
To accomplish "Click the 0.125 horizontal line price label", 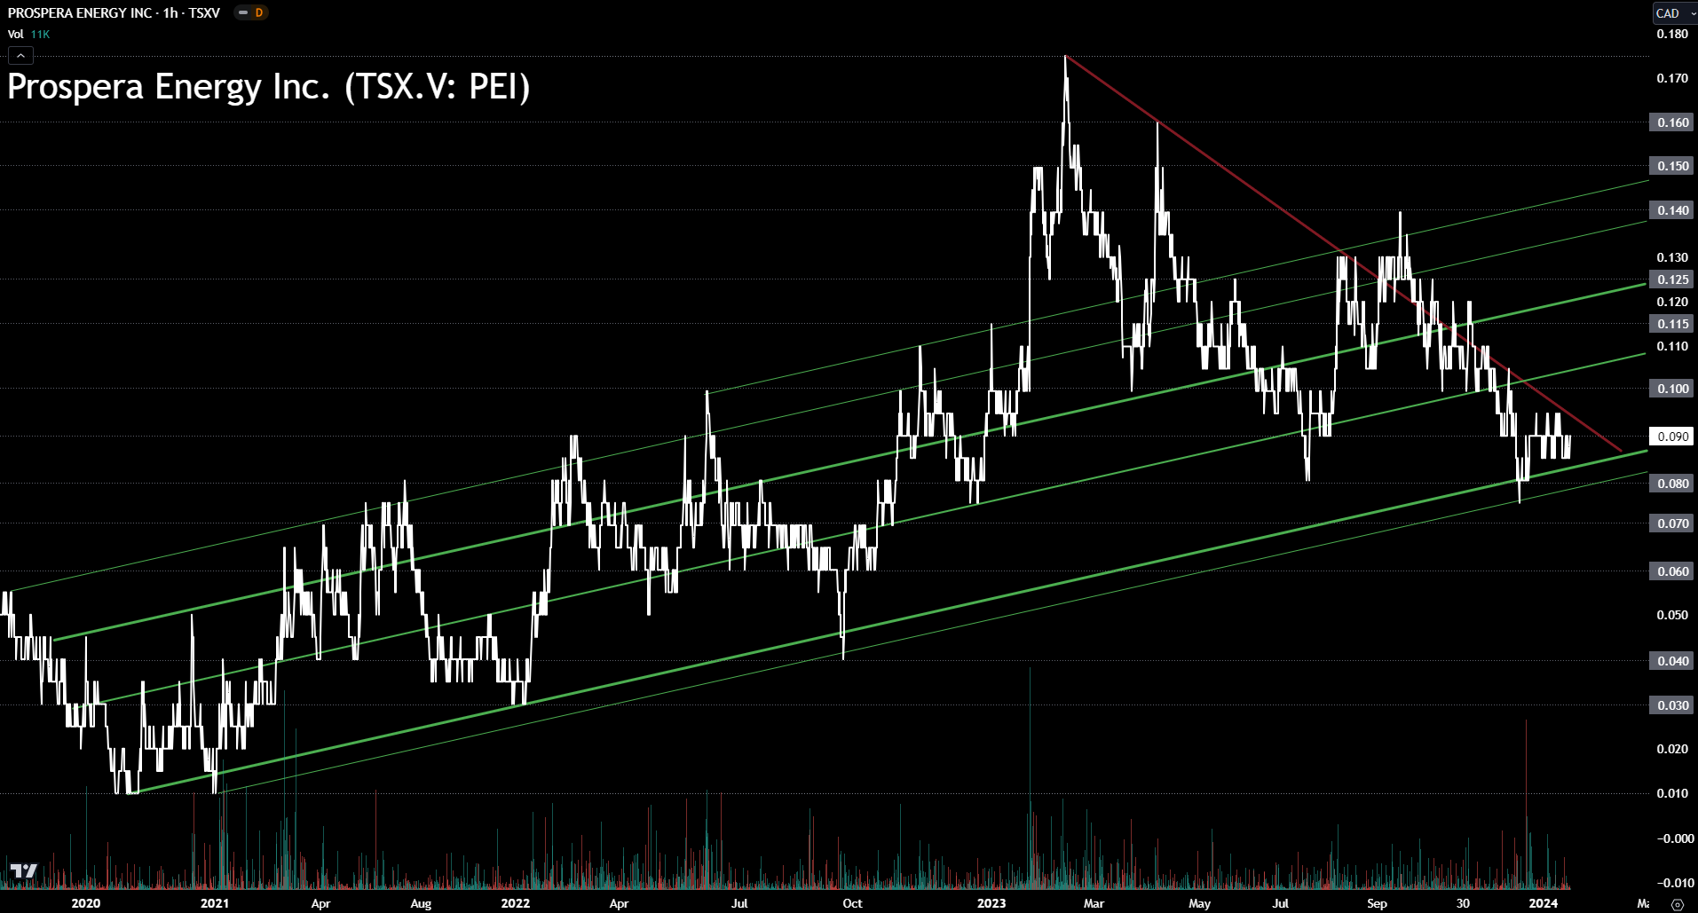I will click(1672, 279).
